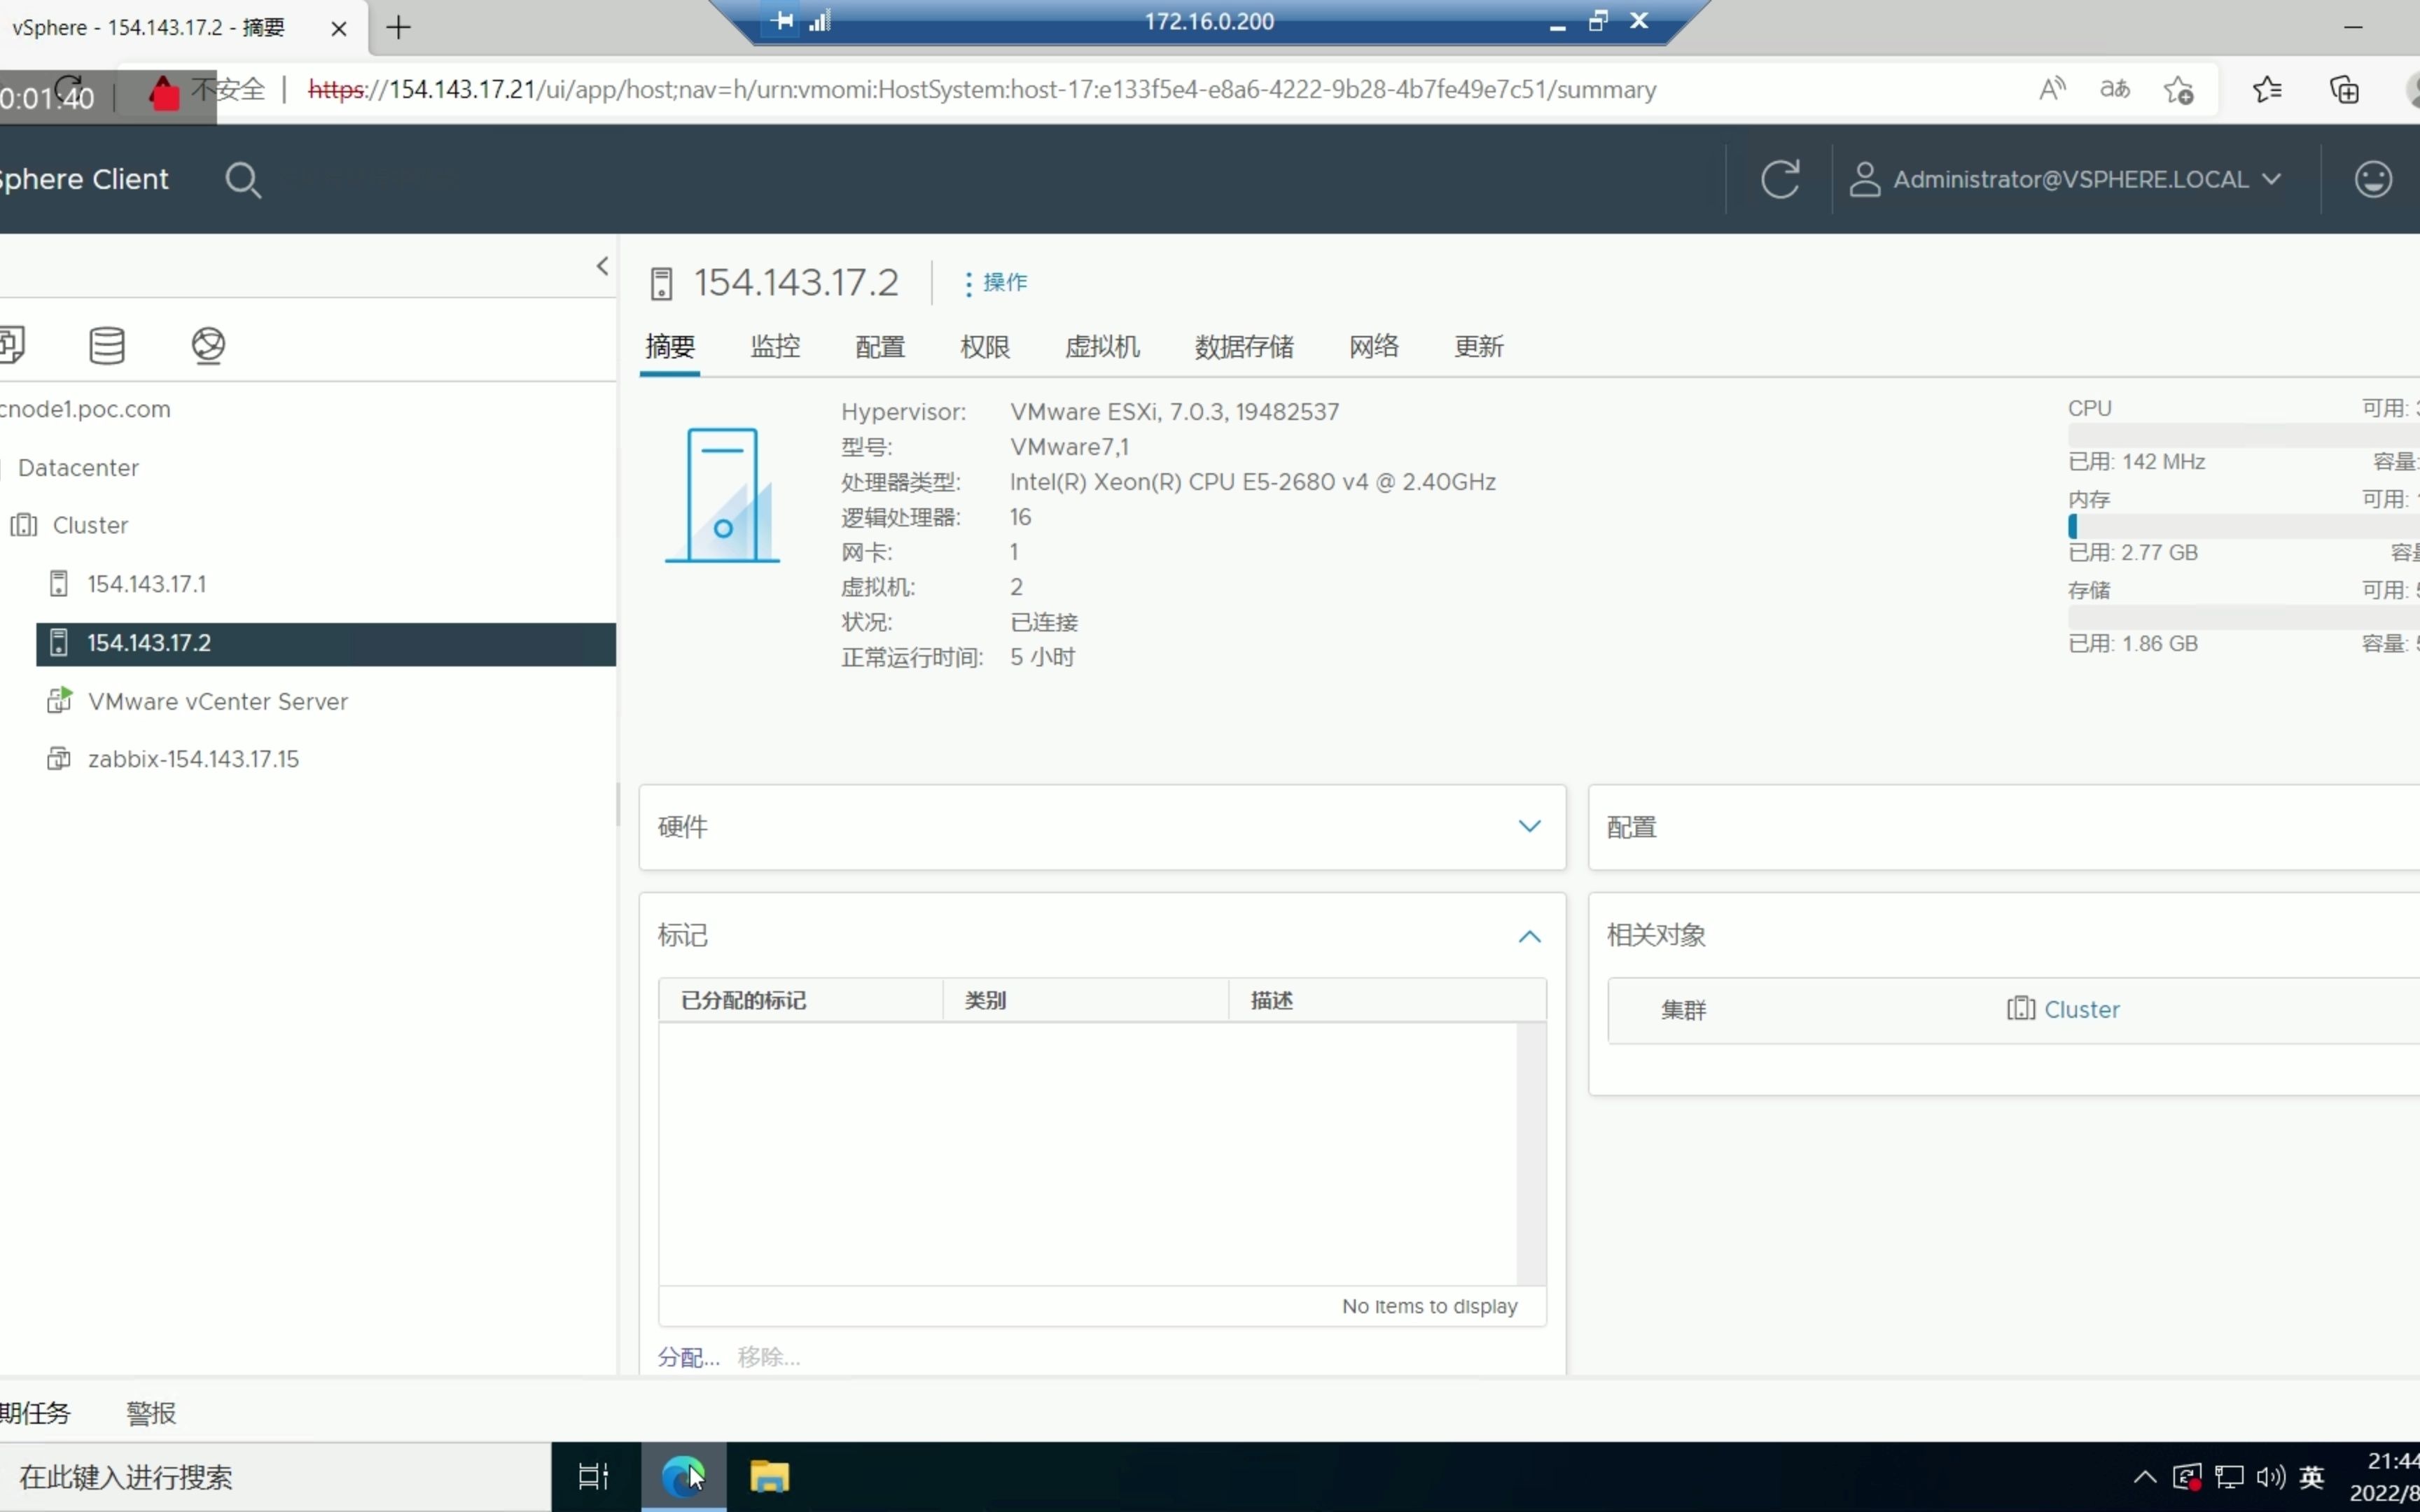Click the memory usage bar
Viewport: 2420px width, 1512px height.
click(2243, 527)
